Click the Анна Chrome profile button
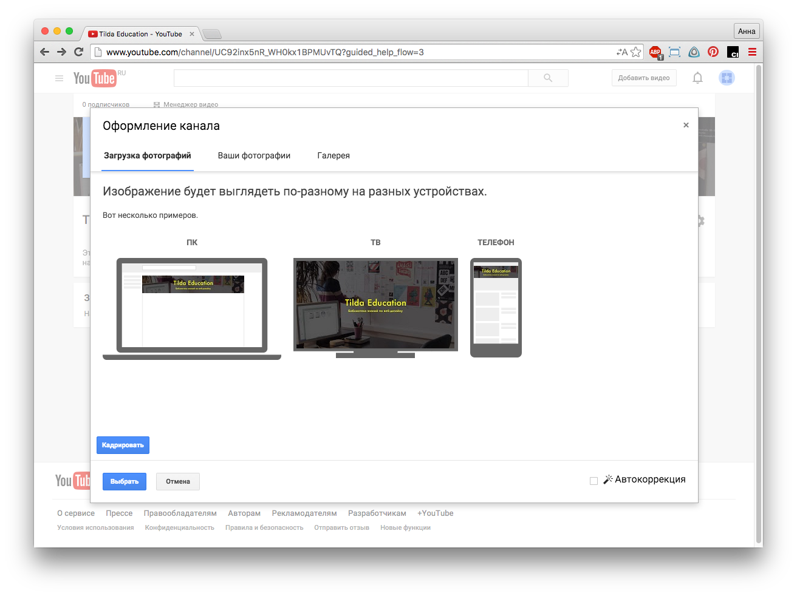This screenshot has height=596, width=797. click(x=747, y=32)
